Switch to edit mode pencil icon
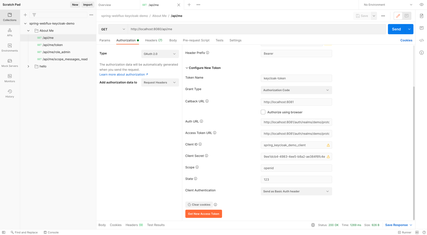 [398, 16]
